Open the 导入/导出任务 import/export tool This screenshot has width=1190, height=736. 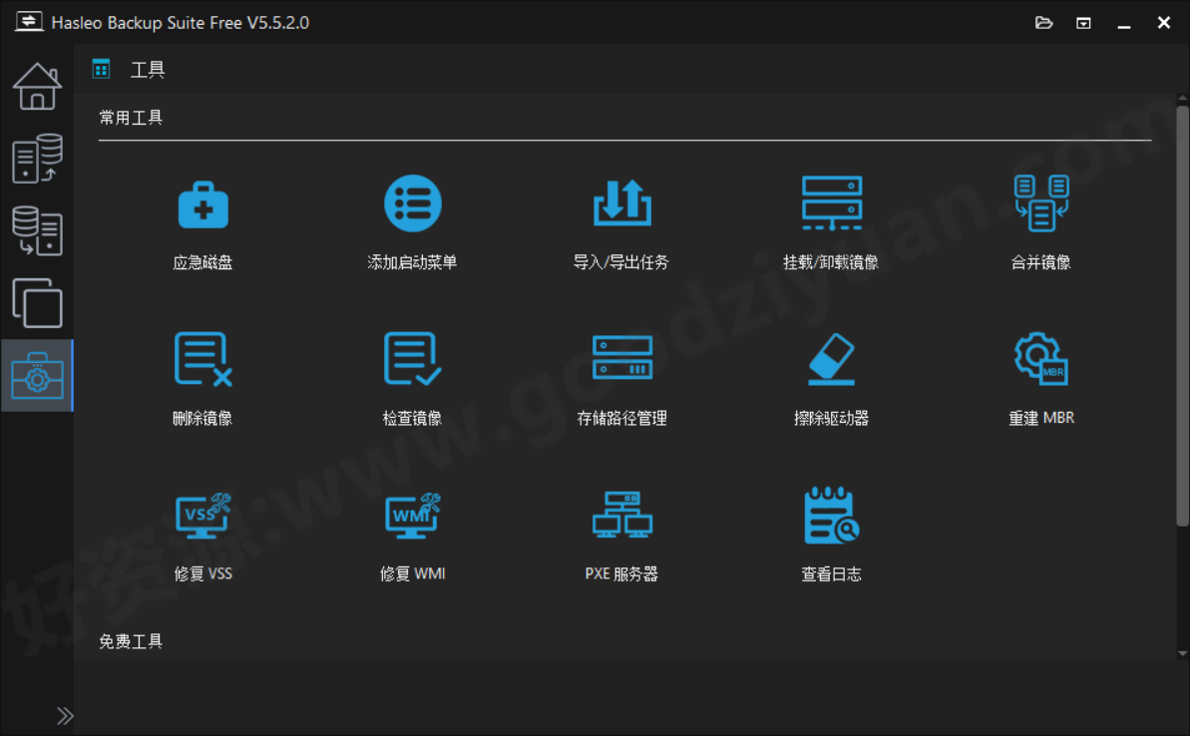point(622,221)
